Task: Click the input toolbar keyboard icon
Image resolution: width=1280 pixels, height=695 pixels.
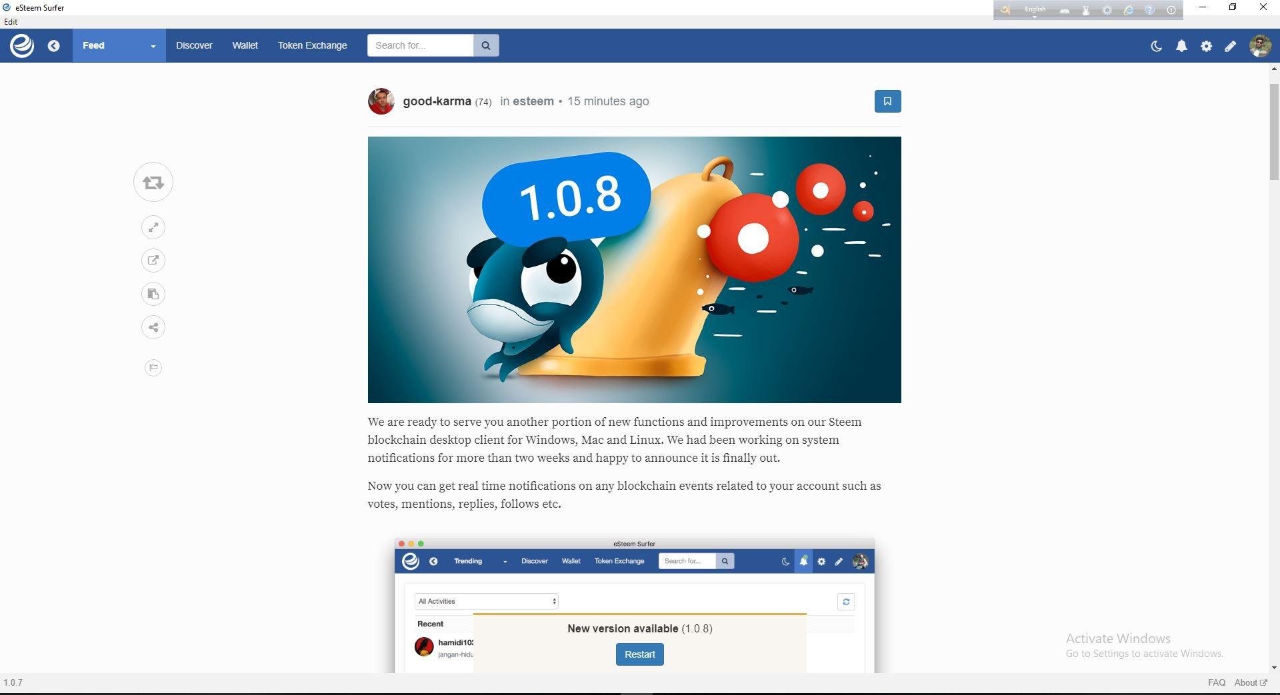Action: [x=1065, y=11]
